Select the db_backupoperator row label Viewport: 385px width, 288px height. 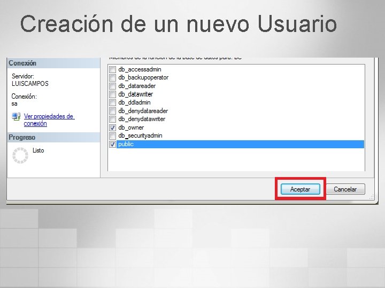pos(143,78)
